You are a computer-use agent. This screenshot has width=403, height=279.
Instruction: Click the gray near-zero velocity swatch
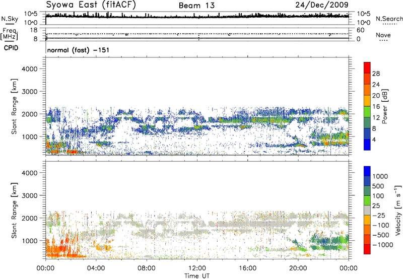pyautogui.click(x=367, y=210)
